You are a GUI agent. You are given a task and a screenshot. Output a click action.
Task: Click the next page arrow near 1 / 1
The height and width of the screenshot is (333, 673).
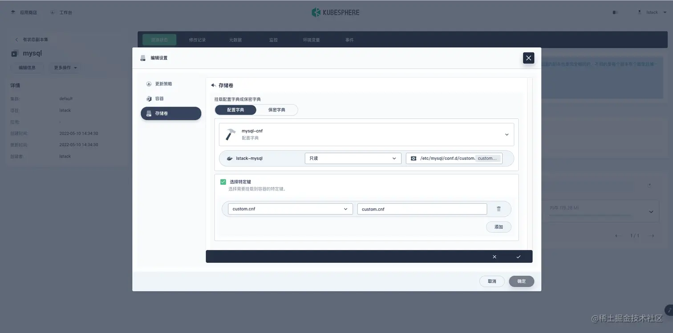point(651,236)
